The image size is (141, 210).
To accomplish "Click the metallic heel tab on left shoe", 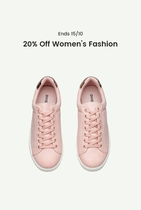I will coord(47,80).
